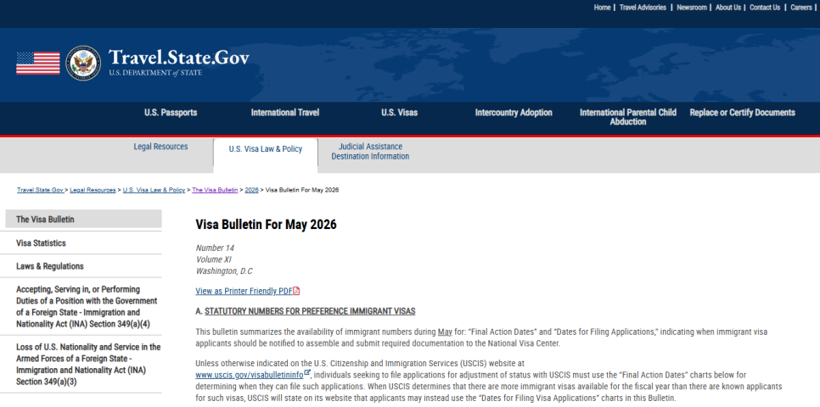Open the Newsroom link
The width and height of the screenshot is (820, 407).
pyautogui.click(x=691, y=8)
